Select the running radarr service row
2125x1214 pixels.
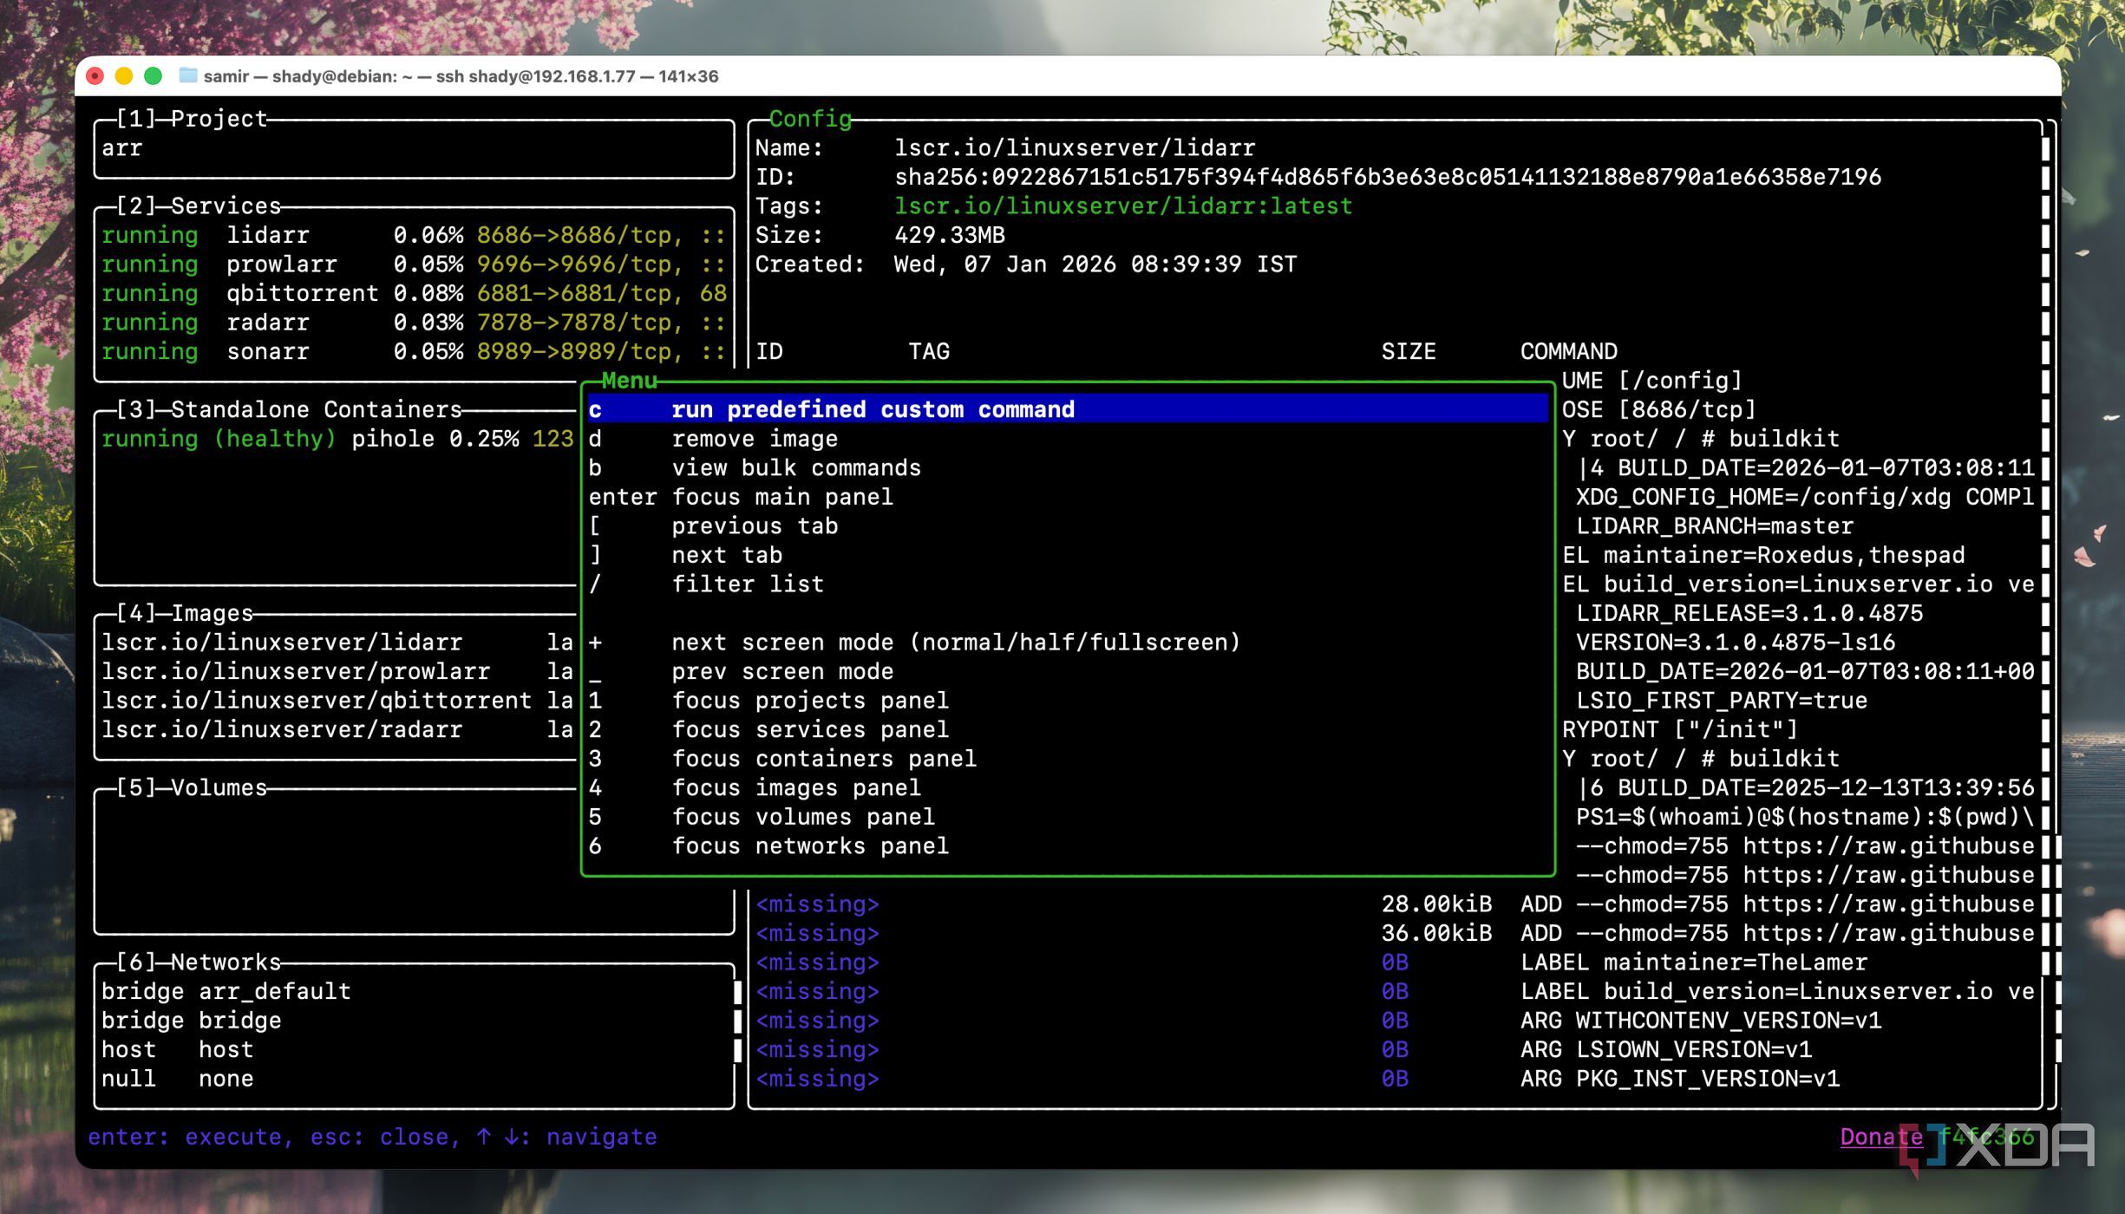(x=414, y=322)
